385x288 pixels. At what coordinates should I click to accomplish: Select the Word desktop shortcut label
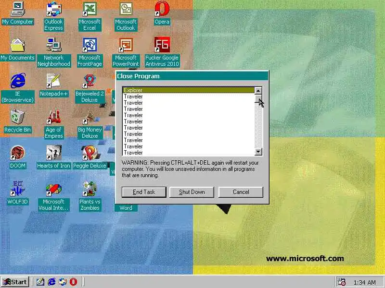click(x=126, y=208)
